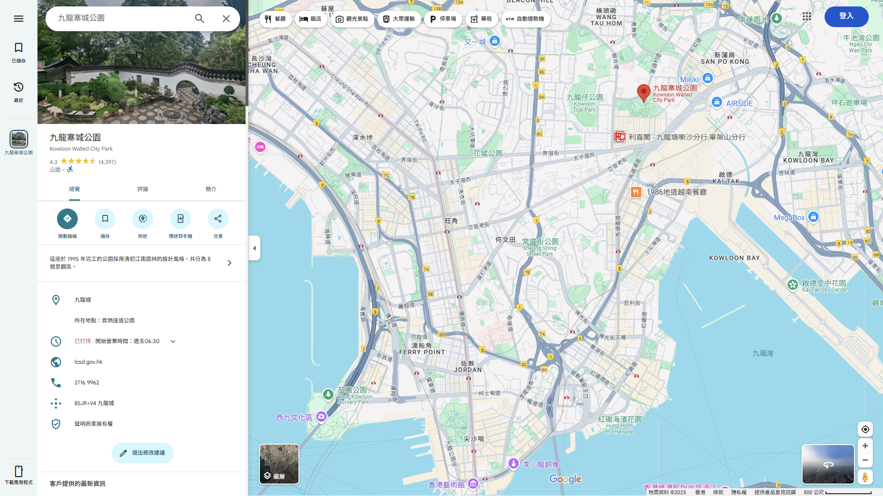Click the 利嘉閣 real estate marker
883x496 pixels.
point(619,136)
